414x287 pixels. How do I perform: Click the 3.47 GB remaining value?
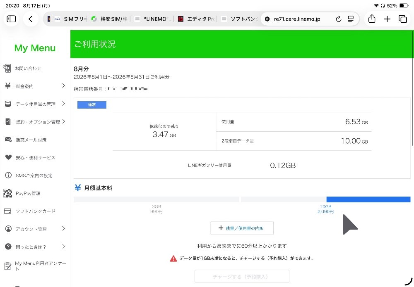click(x=164, y=134)
